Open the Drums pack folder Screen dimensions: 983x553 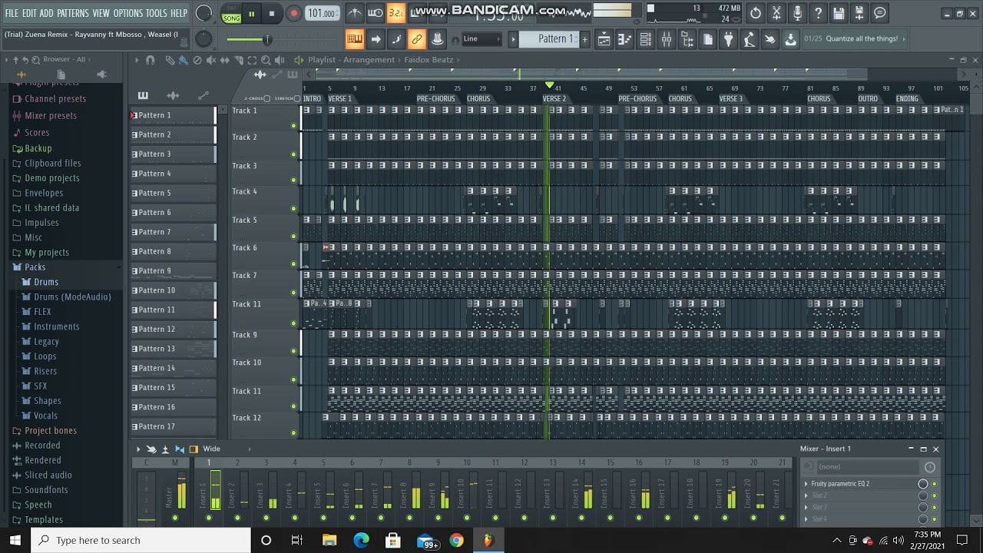(46, 282)
